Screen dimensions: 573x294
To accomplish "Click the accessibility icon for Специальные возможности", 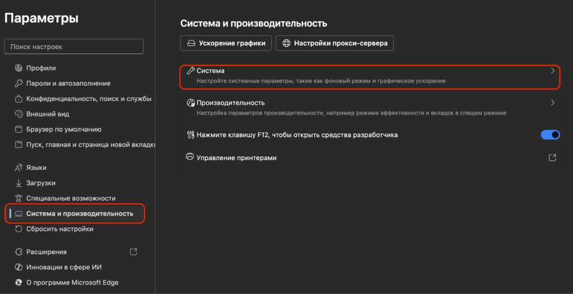I will click(x=18, y=198).
